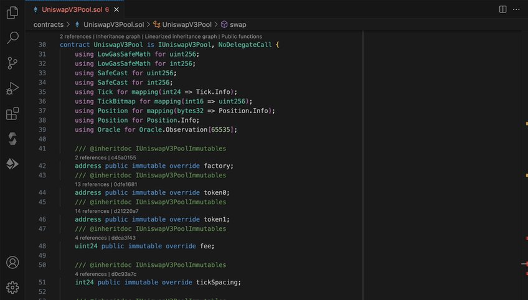Click the swap function breadcrumb
The height and width of the screenshot is (300, 528).
[x=233, y=24]
